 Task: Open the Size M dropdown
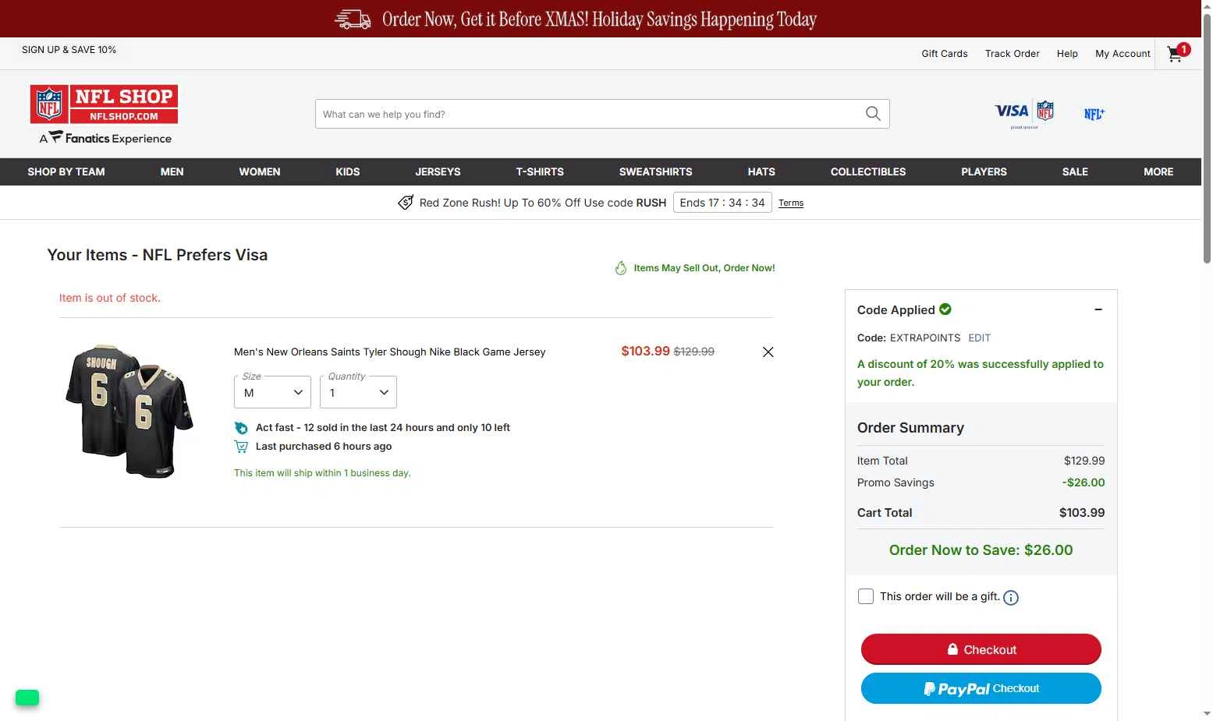pyautogui.click(x=272, y=392)
